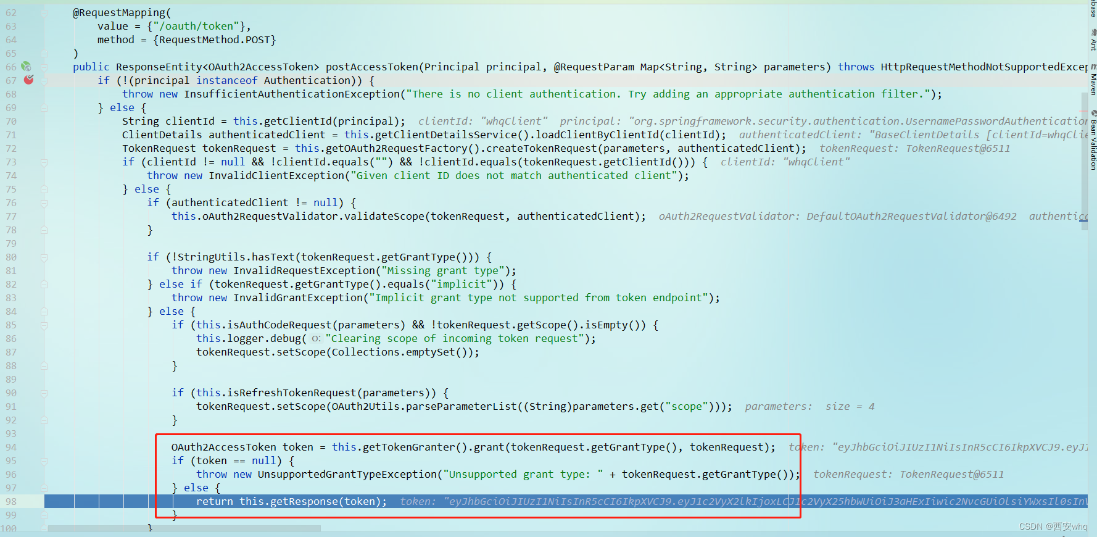
Task: Click loadClientByClientId call on line 71
Action: 627,135
